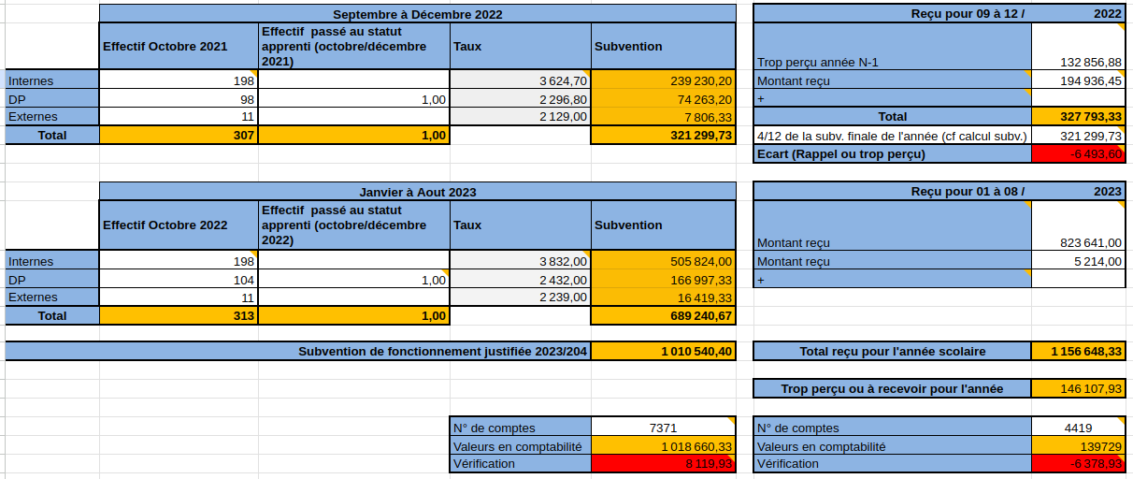Click the total effectif cell 313

179,315
